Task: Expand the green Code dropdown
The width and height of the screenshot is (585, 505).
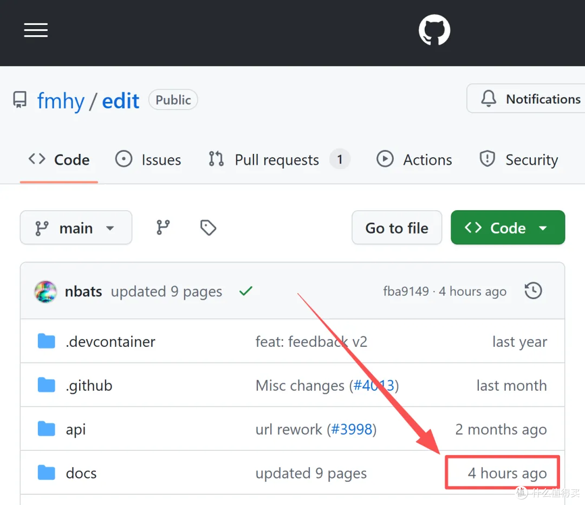Action: pyautogui.click(x=508, y=228)
